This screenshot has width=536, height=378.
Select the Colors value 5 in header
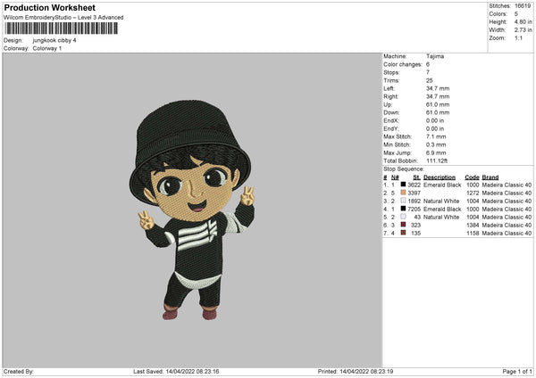tap(516, 14)
